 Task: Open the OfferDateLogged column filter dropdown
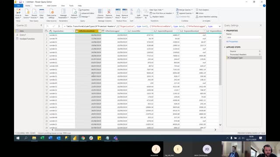tap(126, 31)
